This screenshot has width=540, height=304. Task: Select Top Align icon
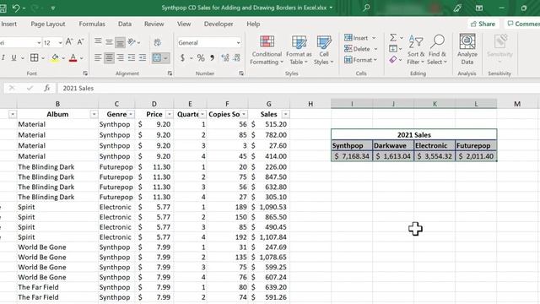98,42
